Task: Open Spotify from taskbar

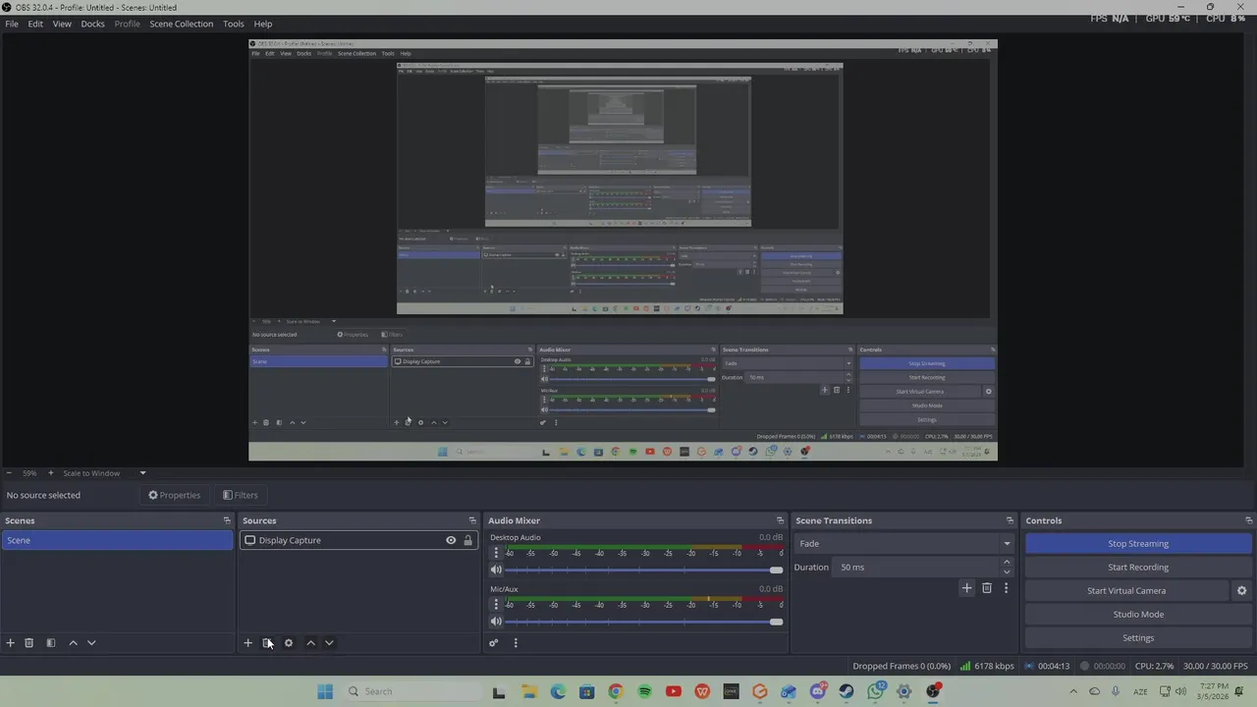Action: [644, 691]
